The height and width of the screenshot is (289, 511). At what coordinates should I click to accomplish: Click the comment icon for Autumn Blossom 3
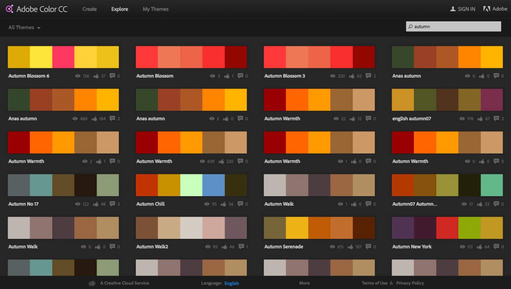pyautogui.click(x=369, y=76)
